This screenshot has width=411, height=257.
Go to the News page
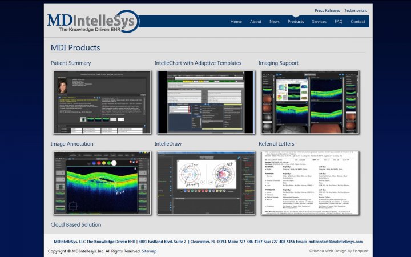(x=274, y=22)
